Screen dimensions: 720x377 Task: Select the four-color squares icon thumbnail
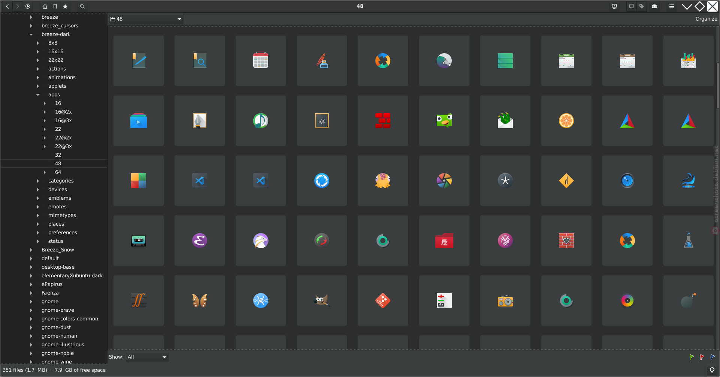[x=139, y=181]
